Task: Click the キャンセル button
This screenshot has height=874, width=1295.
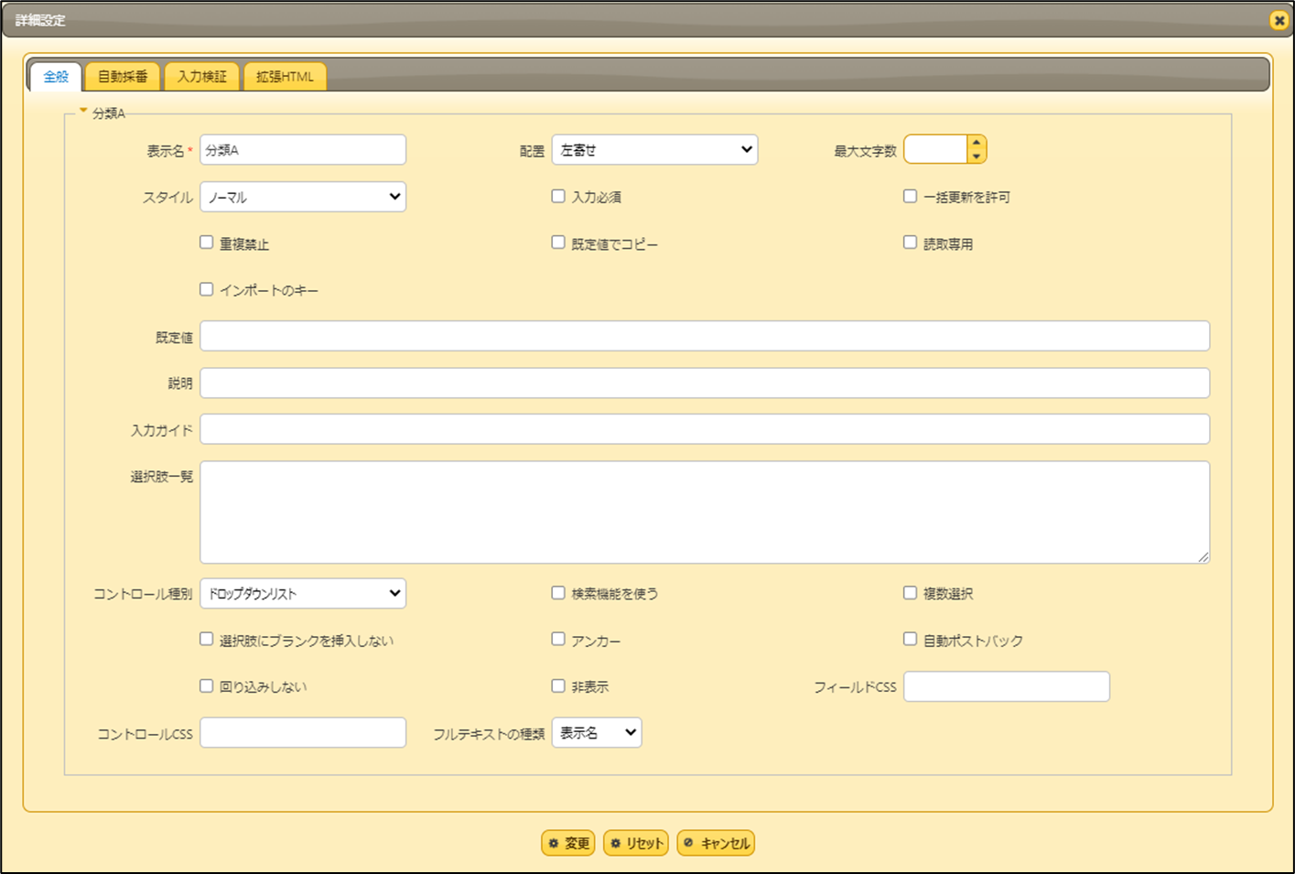Action: click(716, 843)
